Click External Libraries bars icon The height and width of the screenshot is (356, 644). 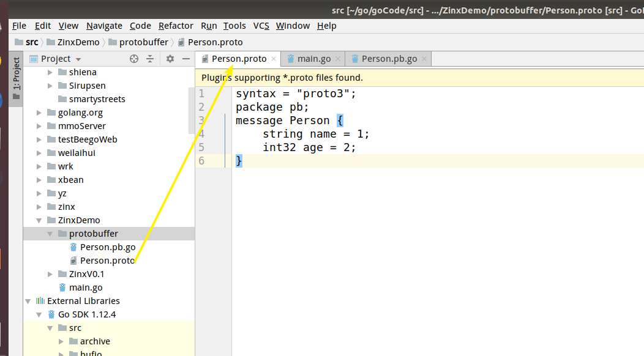coord(40,301)
